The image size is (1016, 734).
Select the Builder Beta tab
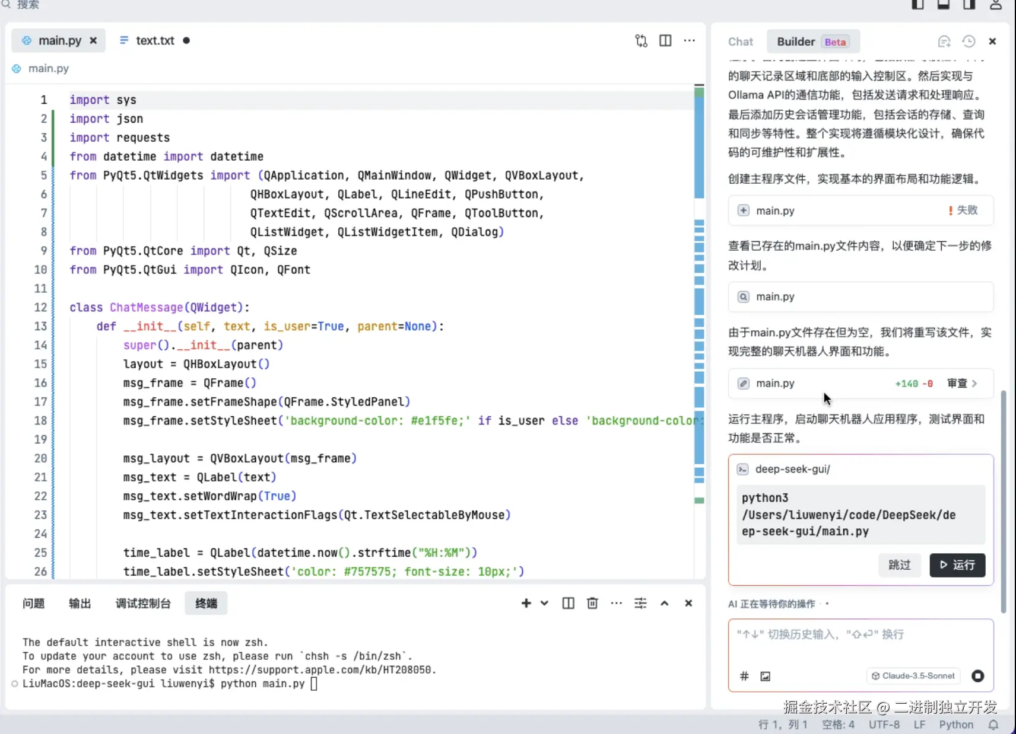click(x=813, y=42)
